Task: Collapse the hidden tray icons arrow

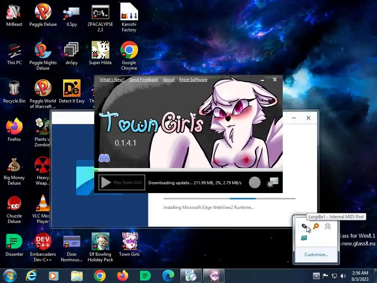Action: [x=316, y=276]
